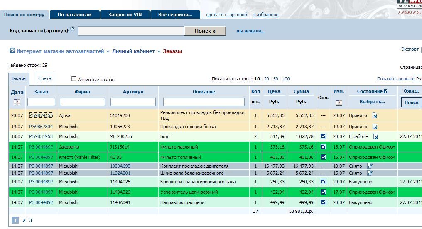Show 50 rows per page
Screen dimensions: 422x229
coord(276,79)
